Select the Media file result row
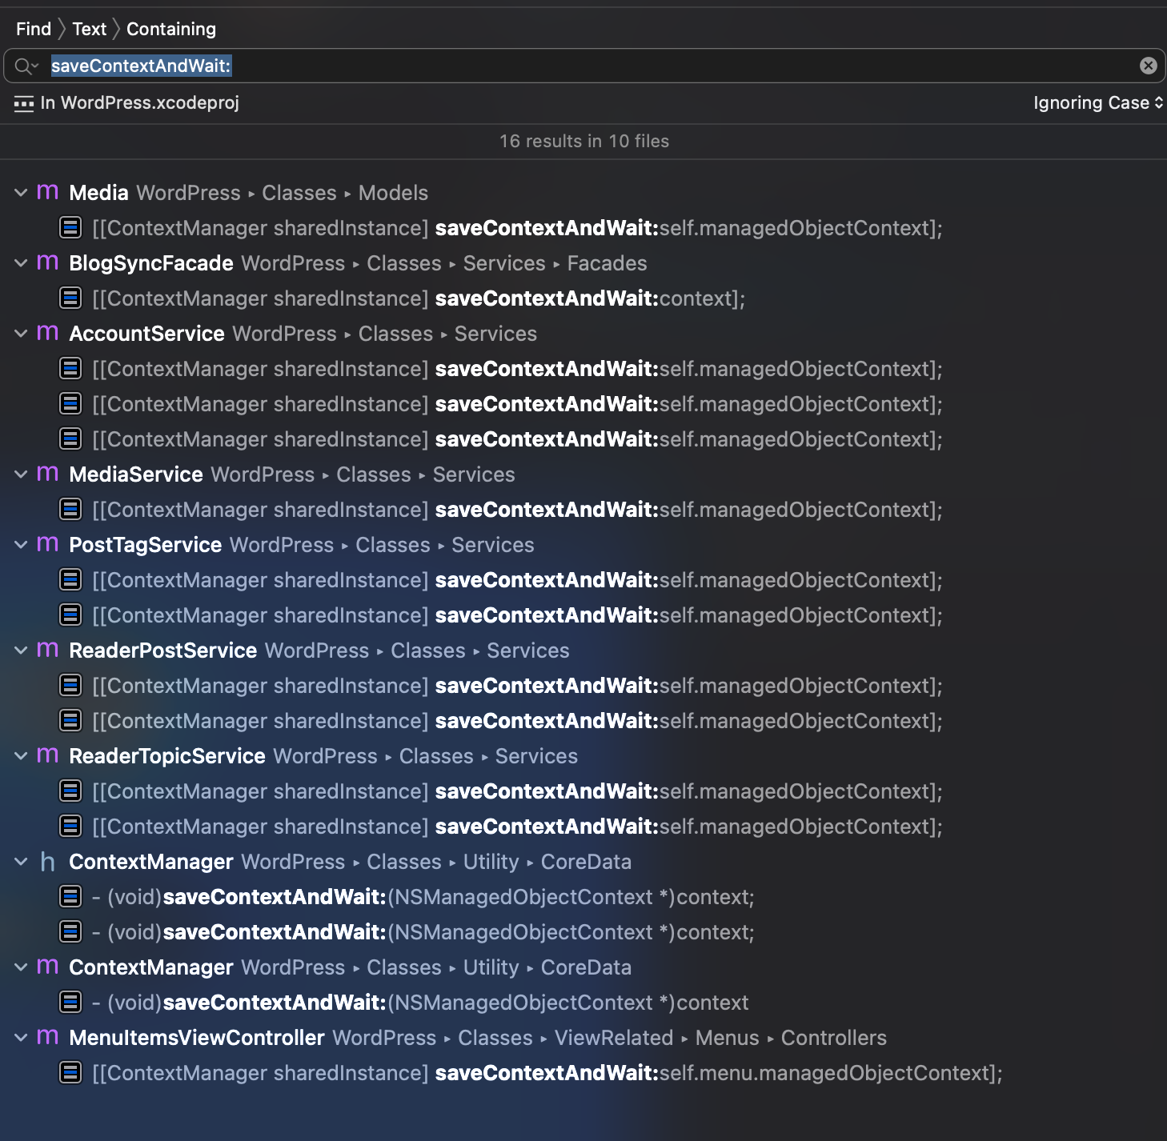The image size is (1167, 1141). click(x=583, y=193)
